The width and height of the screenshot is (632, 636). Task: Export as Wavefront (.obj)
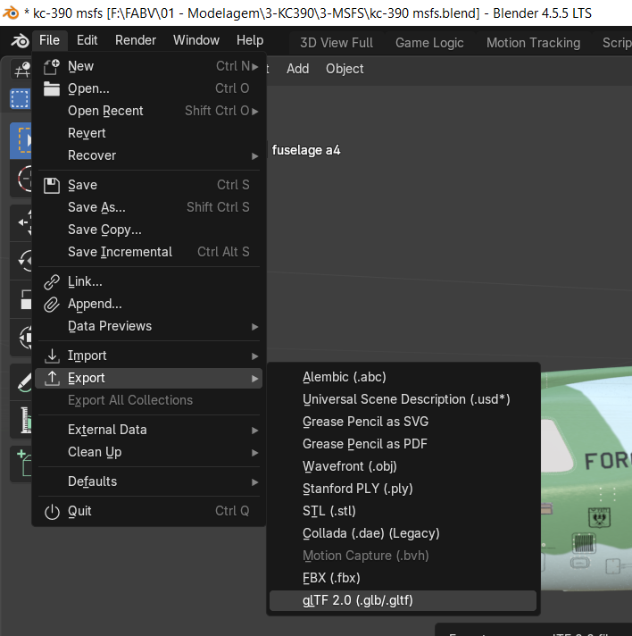(403, 466)
